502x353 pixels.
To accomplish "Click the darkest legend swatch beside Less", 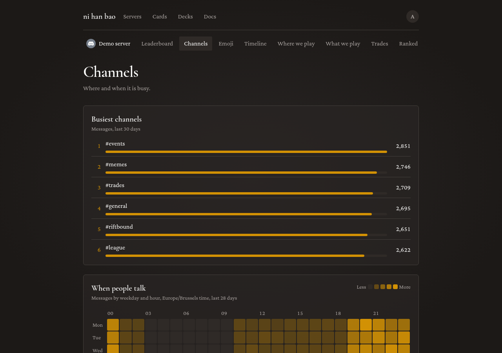I will point(370,287).
